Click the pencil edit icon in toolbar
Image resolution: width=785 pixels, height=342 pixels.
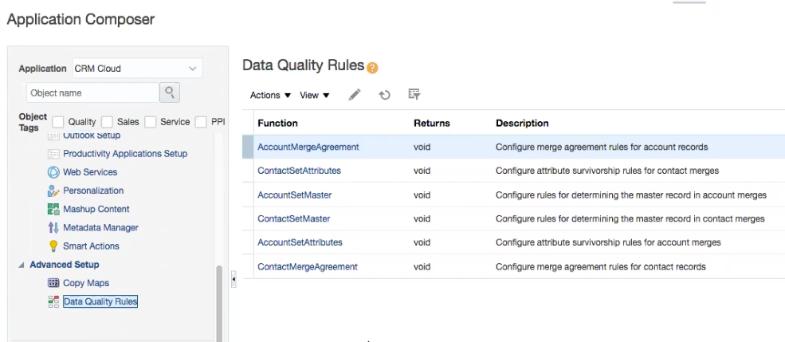tap(357, 95)
